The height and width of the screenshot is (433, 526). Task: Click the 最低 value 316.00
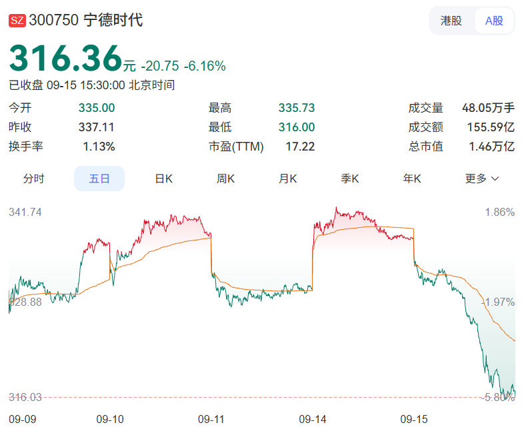297,127
